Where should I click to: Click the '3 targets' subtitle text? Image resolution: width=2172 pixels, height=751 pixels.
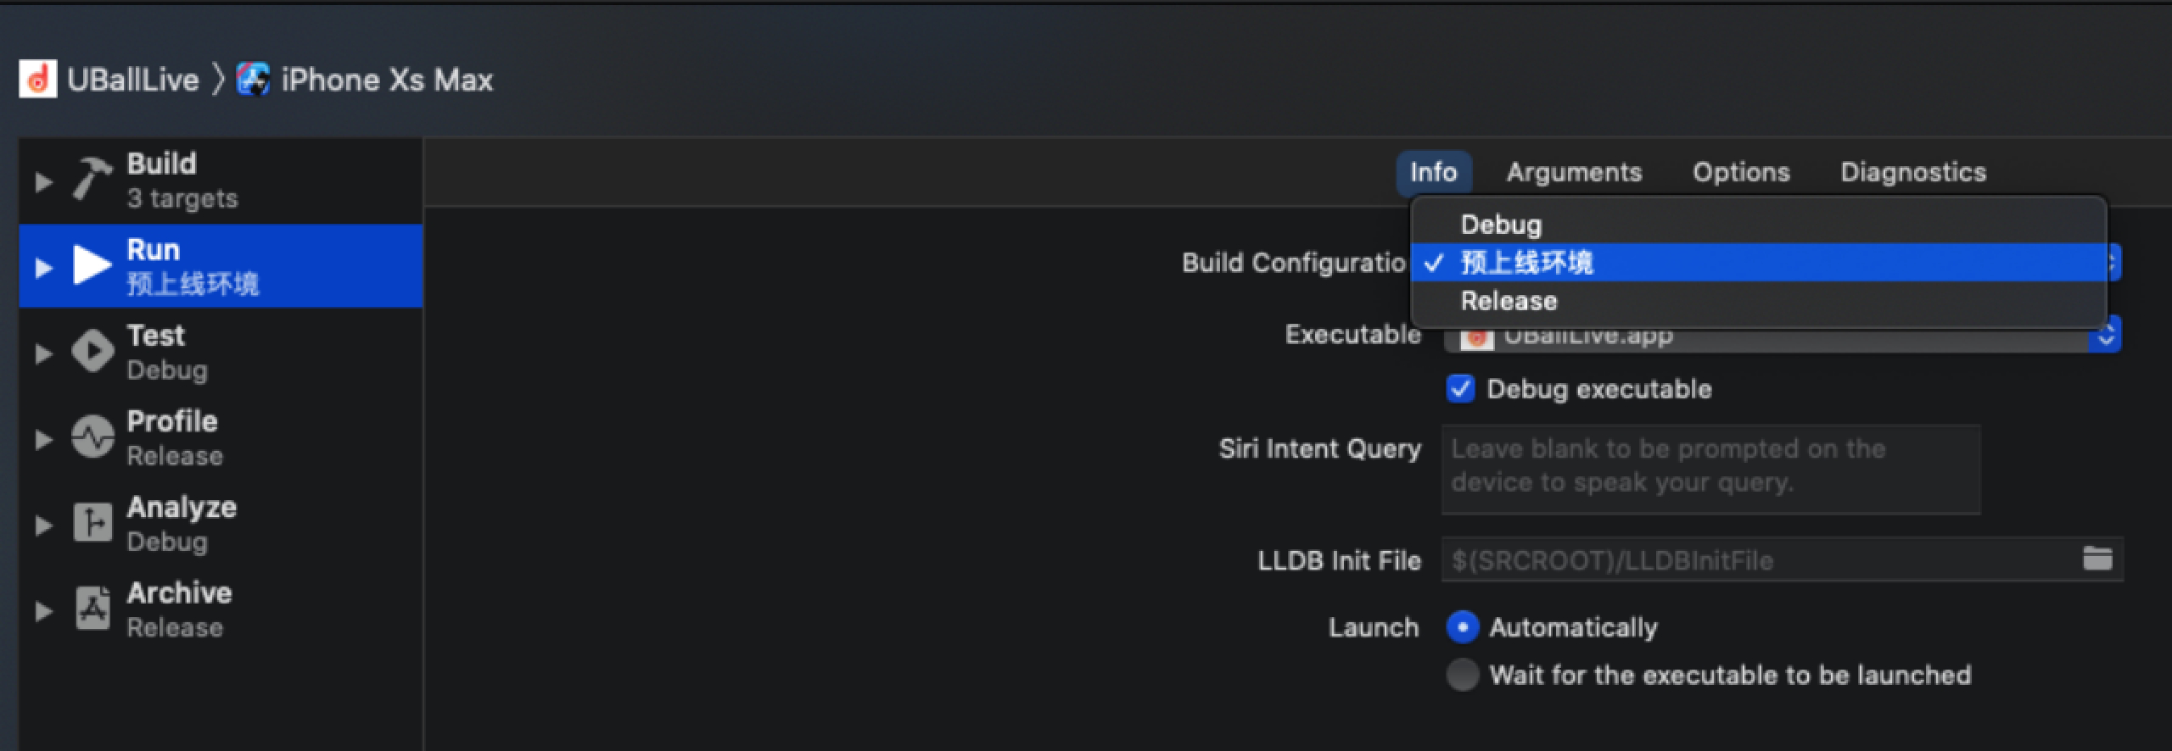(x=182, y=198)
